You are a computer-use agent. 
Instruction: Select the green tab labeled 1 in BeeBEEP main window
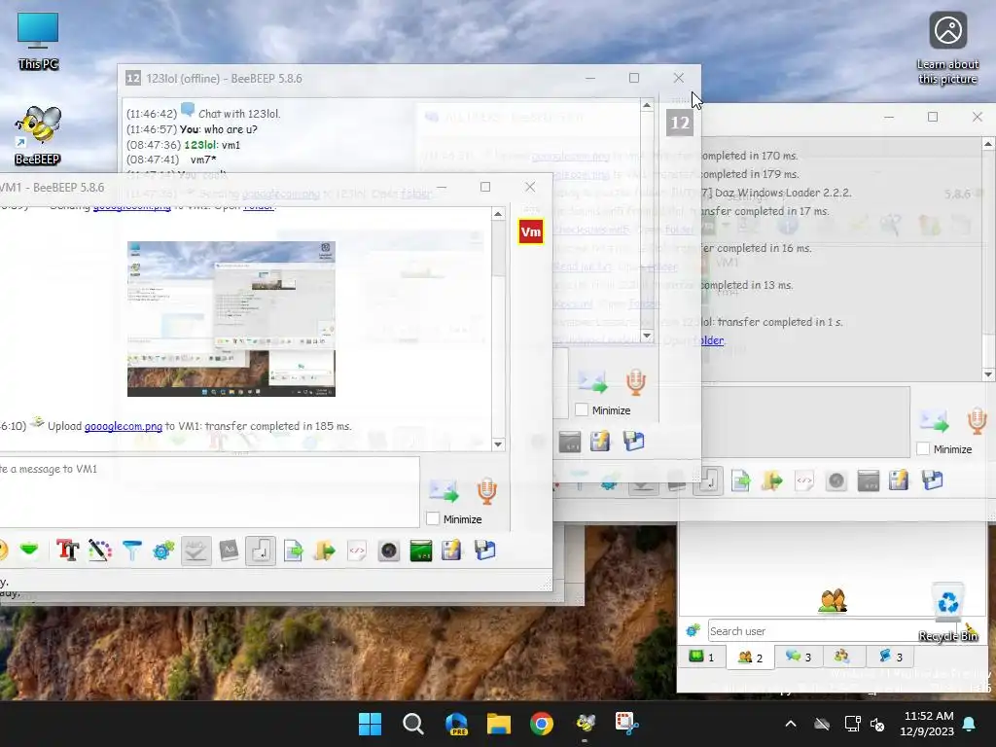(702, 657)
